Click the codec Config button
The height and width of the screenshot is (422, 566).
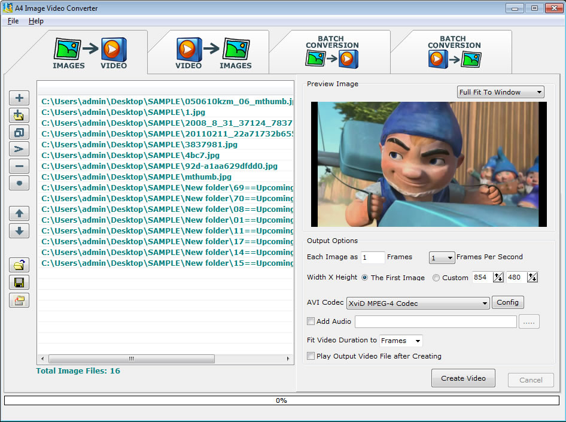click(x=507, y=302)
